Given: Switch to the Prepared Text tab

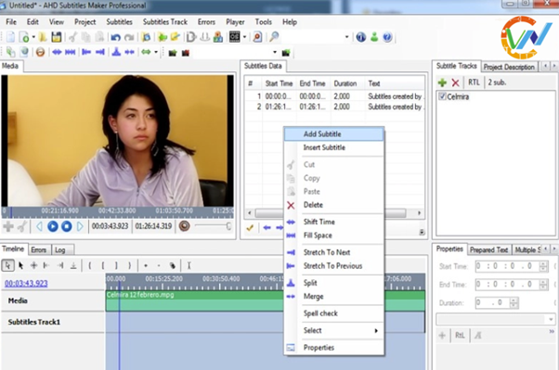Looking at the screenshot, I should [488, 250].
